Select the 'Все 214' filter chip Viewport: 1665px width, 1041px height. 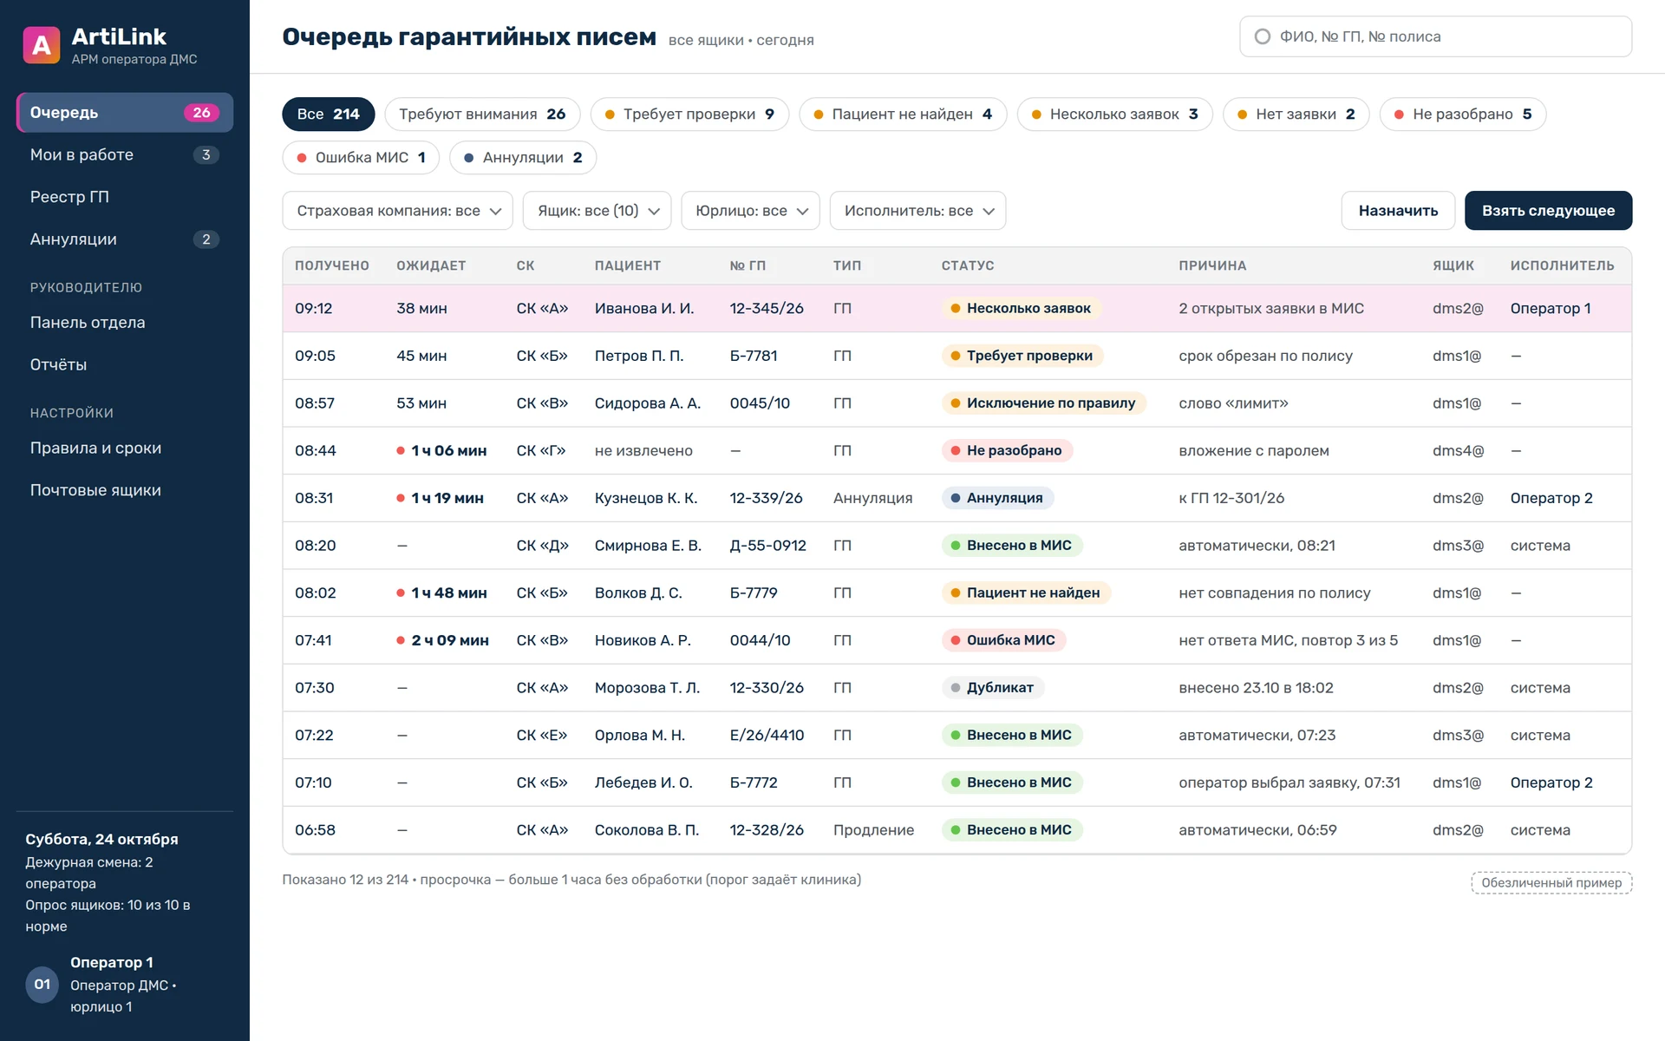coord(328,114)
